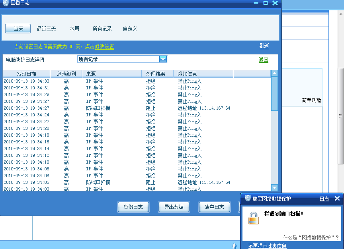Select the 当天 (today) tab
The height and width of the screenshot is (249, 344).
[18, 29]
